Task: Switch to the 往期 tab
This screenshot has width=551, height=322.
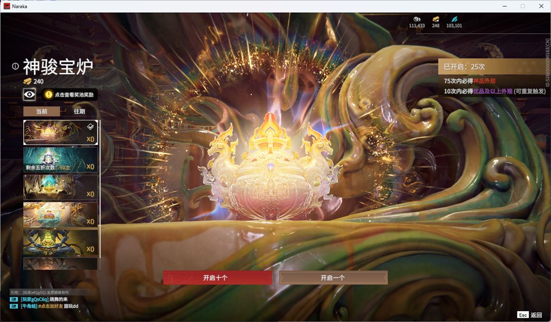Action: pyautogui.click(x=79, y=111)
